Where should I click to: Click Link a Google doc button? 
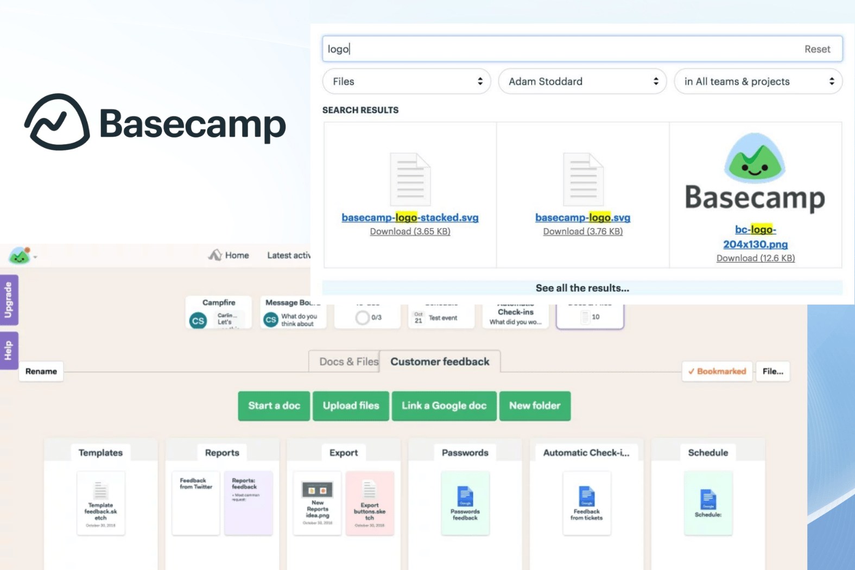(x=444, y=406)
